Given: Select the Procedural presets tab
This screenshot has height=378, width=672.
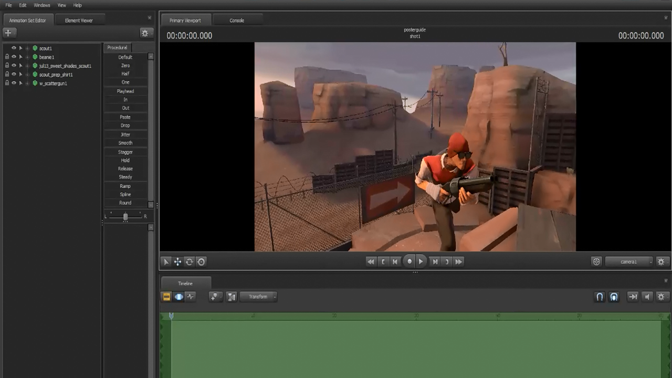Looking at the screenshot, I should (117, 47).
